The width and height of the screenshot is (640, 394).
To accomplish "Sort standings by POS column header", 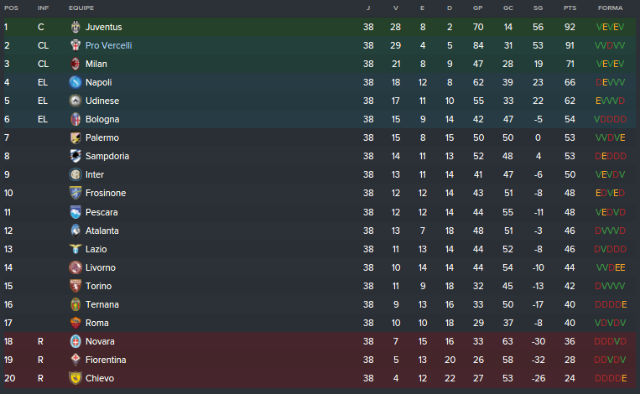I will tap(12, 8).
